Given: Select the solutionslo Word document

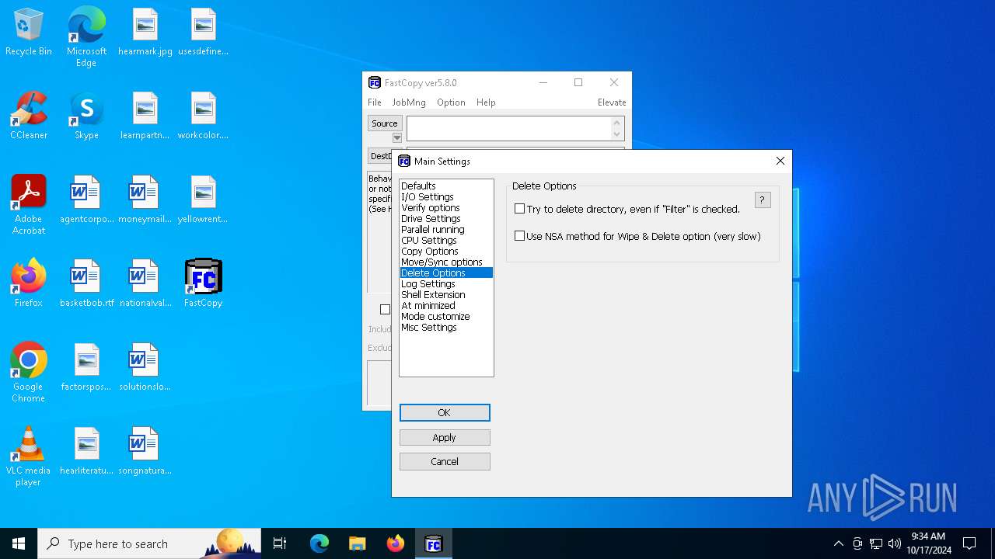Looking at the screenshot, I should (145, 368).
